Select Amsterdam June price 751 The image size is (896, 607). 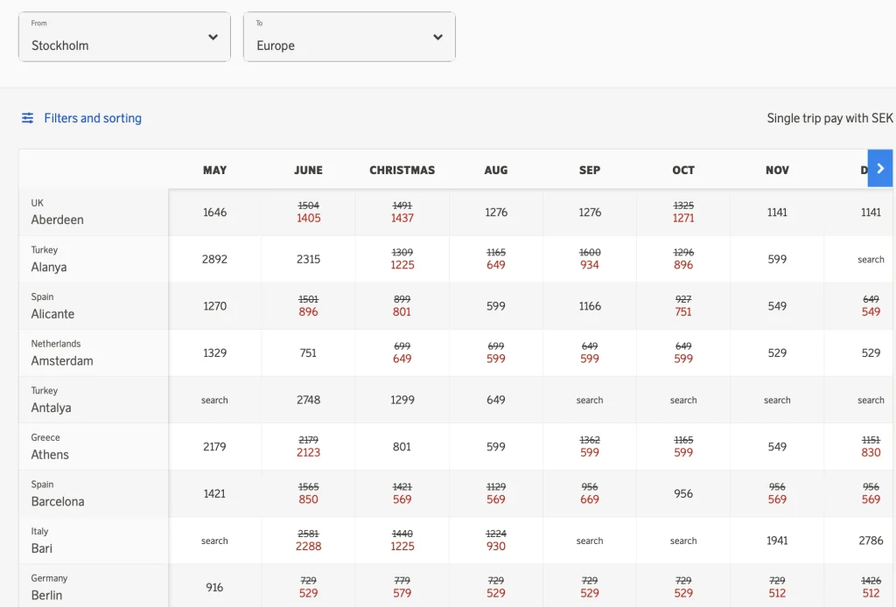[x=309, y=352]
